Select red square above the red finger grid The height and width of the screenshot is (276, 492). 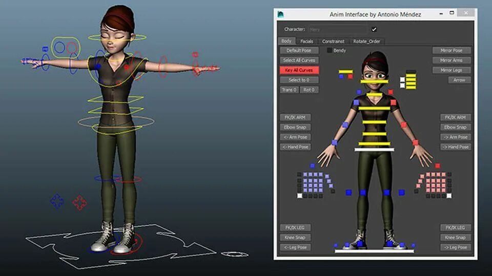(x=437, y=165)
